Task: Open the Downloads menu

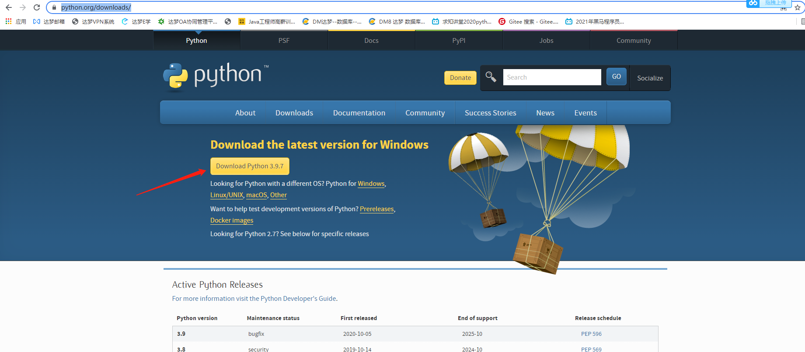Action: coord(294,113)
